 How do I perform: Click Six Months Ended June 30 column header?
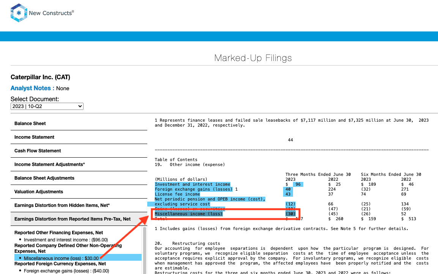[x=391, y=174]
